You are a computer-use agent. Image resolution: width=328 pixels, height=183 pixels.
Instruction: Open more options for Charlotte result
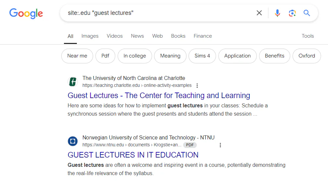(197, 86)
